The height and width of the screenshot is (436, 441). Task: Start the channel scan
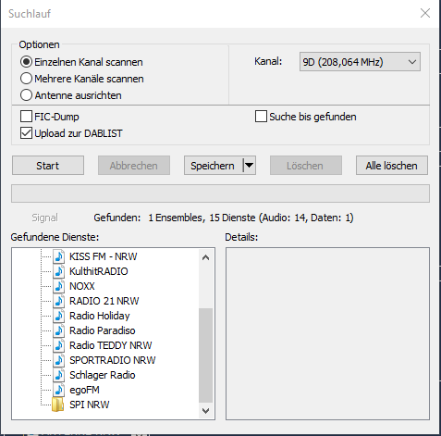pos(48,166)
